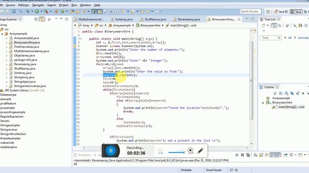Open the Window menu

[x=85, y=5]
